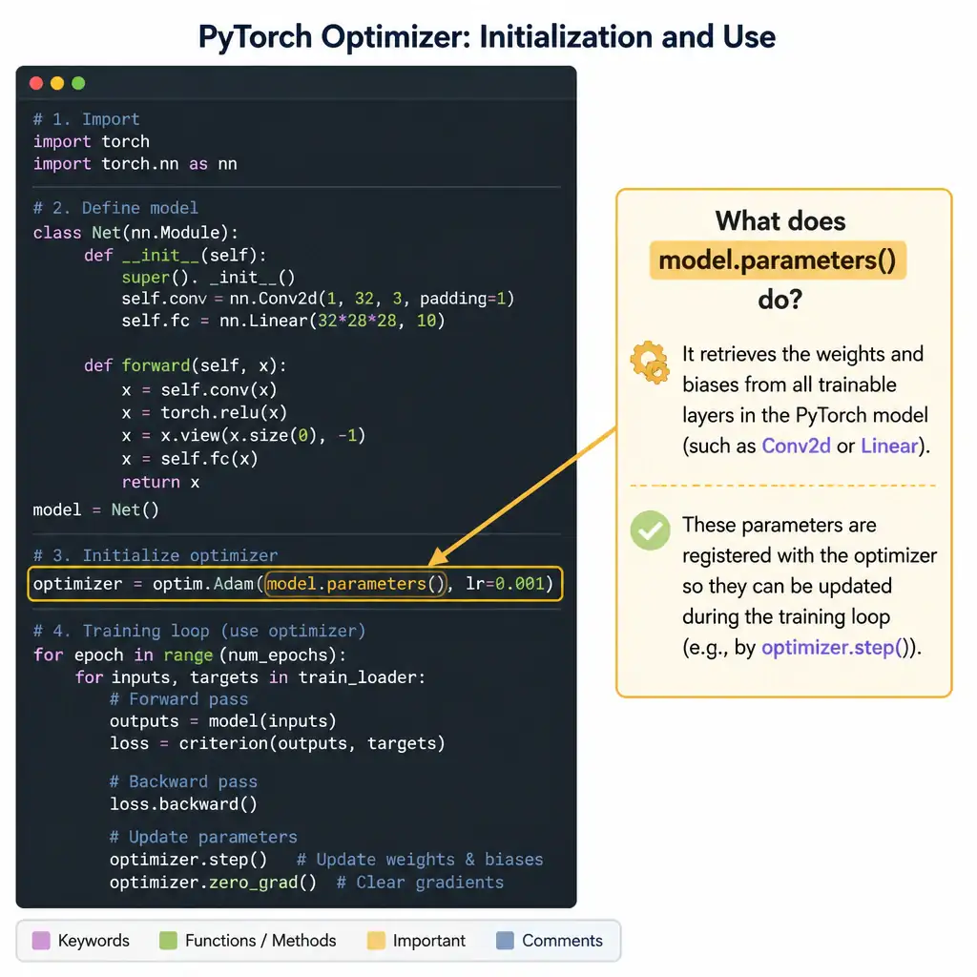Viewport: 977px width, 977px height.
Task: Click the '# Update parameters' comment
Action: click(x=203, y=837)
